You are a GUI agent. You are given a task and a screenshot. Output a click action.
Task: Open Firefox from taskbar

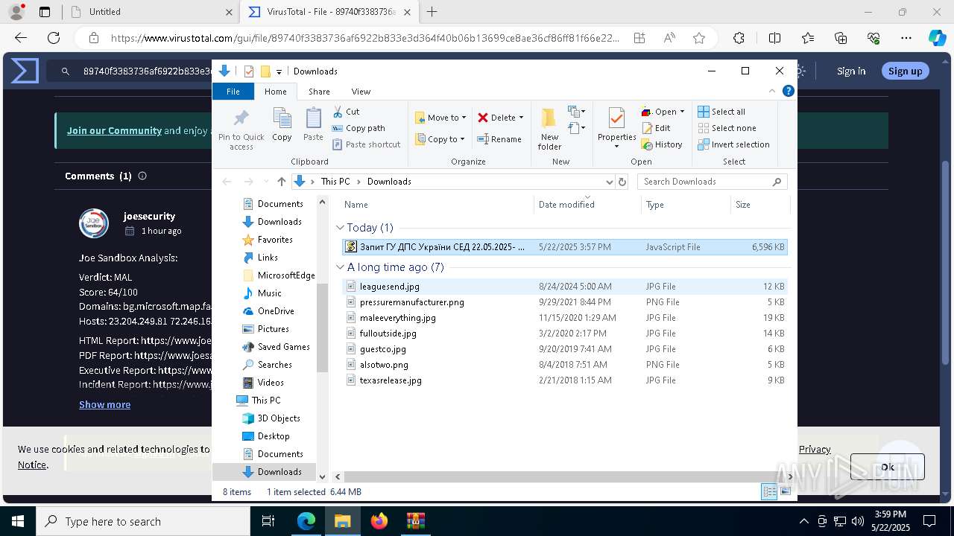(379, 521)
